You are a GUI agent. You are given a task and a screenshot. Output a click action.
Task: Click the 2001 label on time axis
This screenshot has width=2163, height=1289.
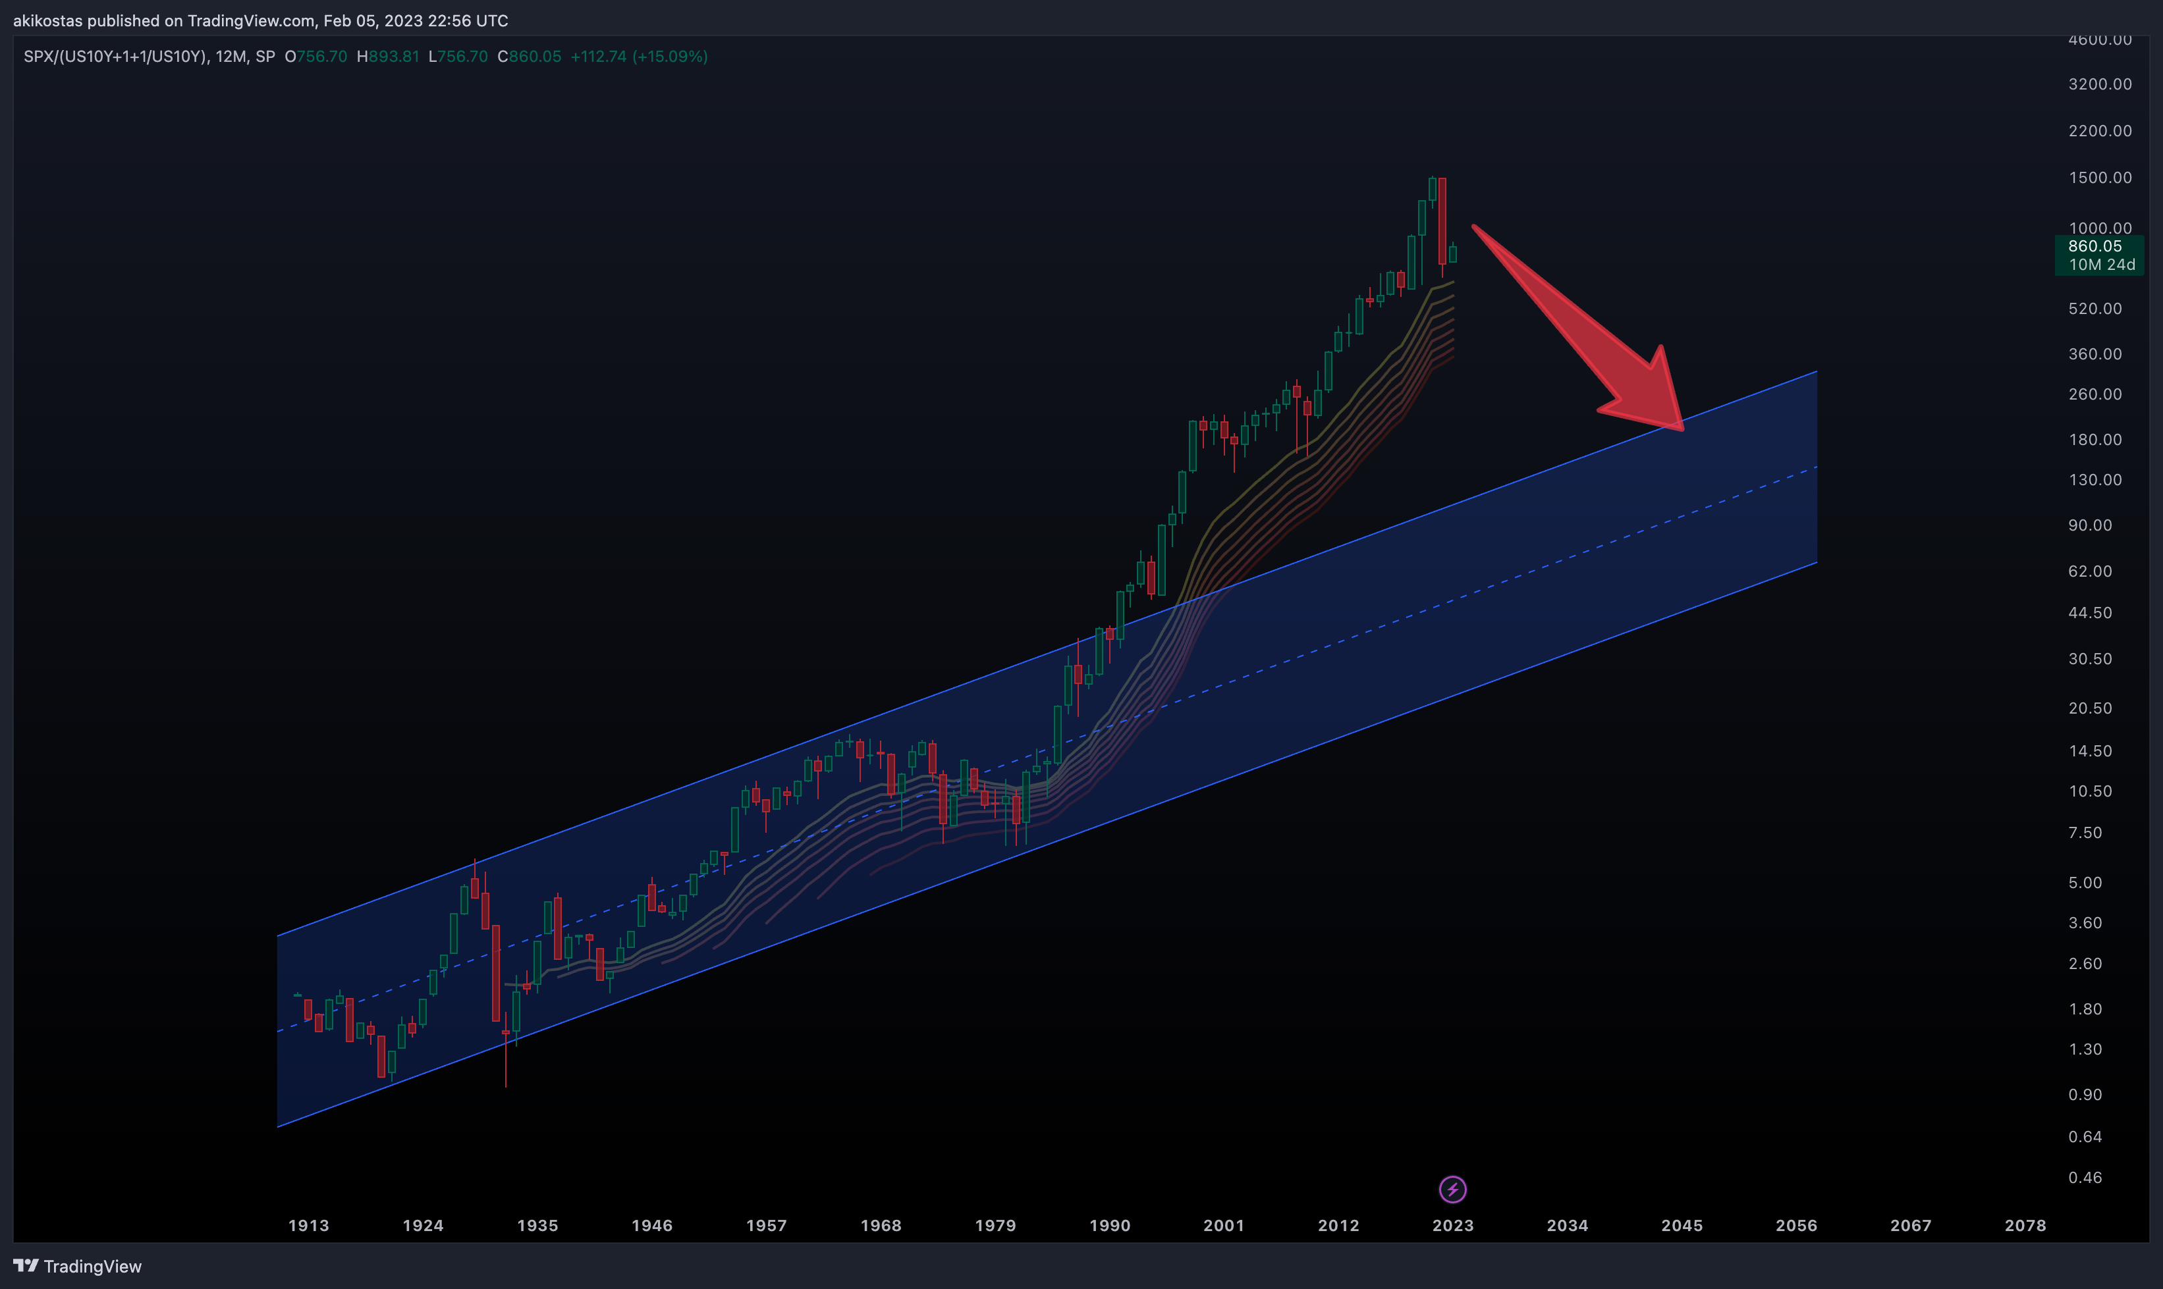click(1224, 1226)
